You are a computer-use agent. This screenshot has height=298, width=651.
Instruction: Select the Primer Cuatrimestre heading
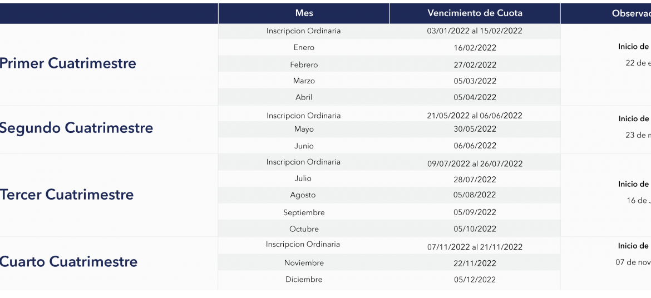[68, 63]
